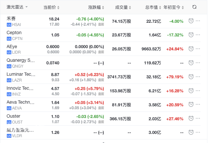Open the 禾赛 stock name link
This screenshot has height=143, width=211.
[x=11, y=19]
